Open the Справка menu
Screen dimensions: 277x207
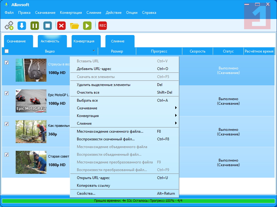149,13
